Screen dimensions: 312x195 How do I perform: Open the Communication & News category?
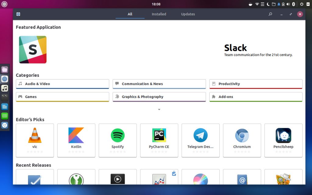pyautogui.click(x=159, y=84)
